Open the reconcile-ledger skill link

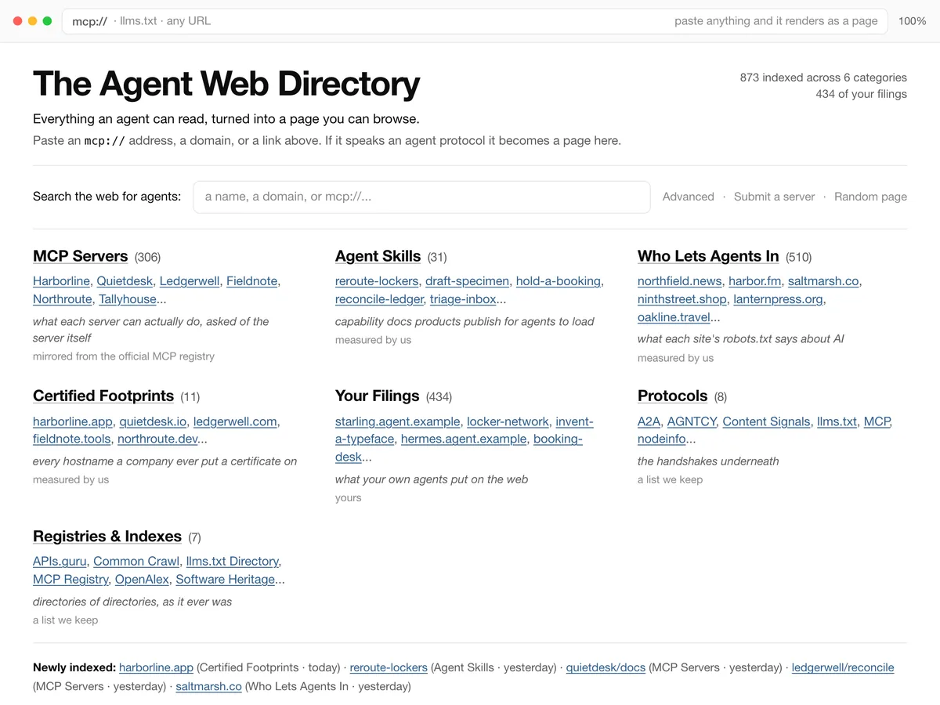tap(380, 299)
